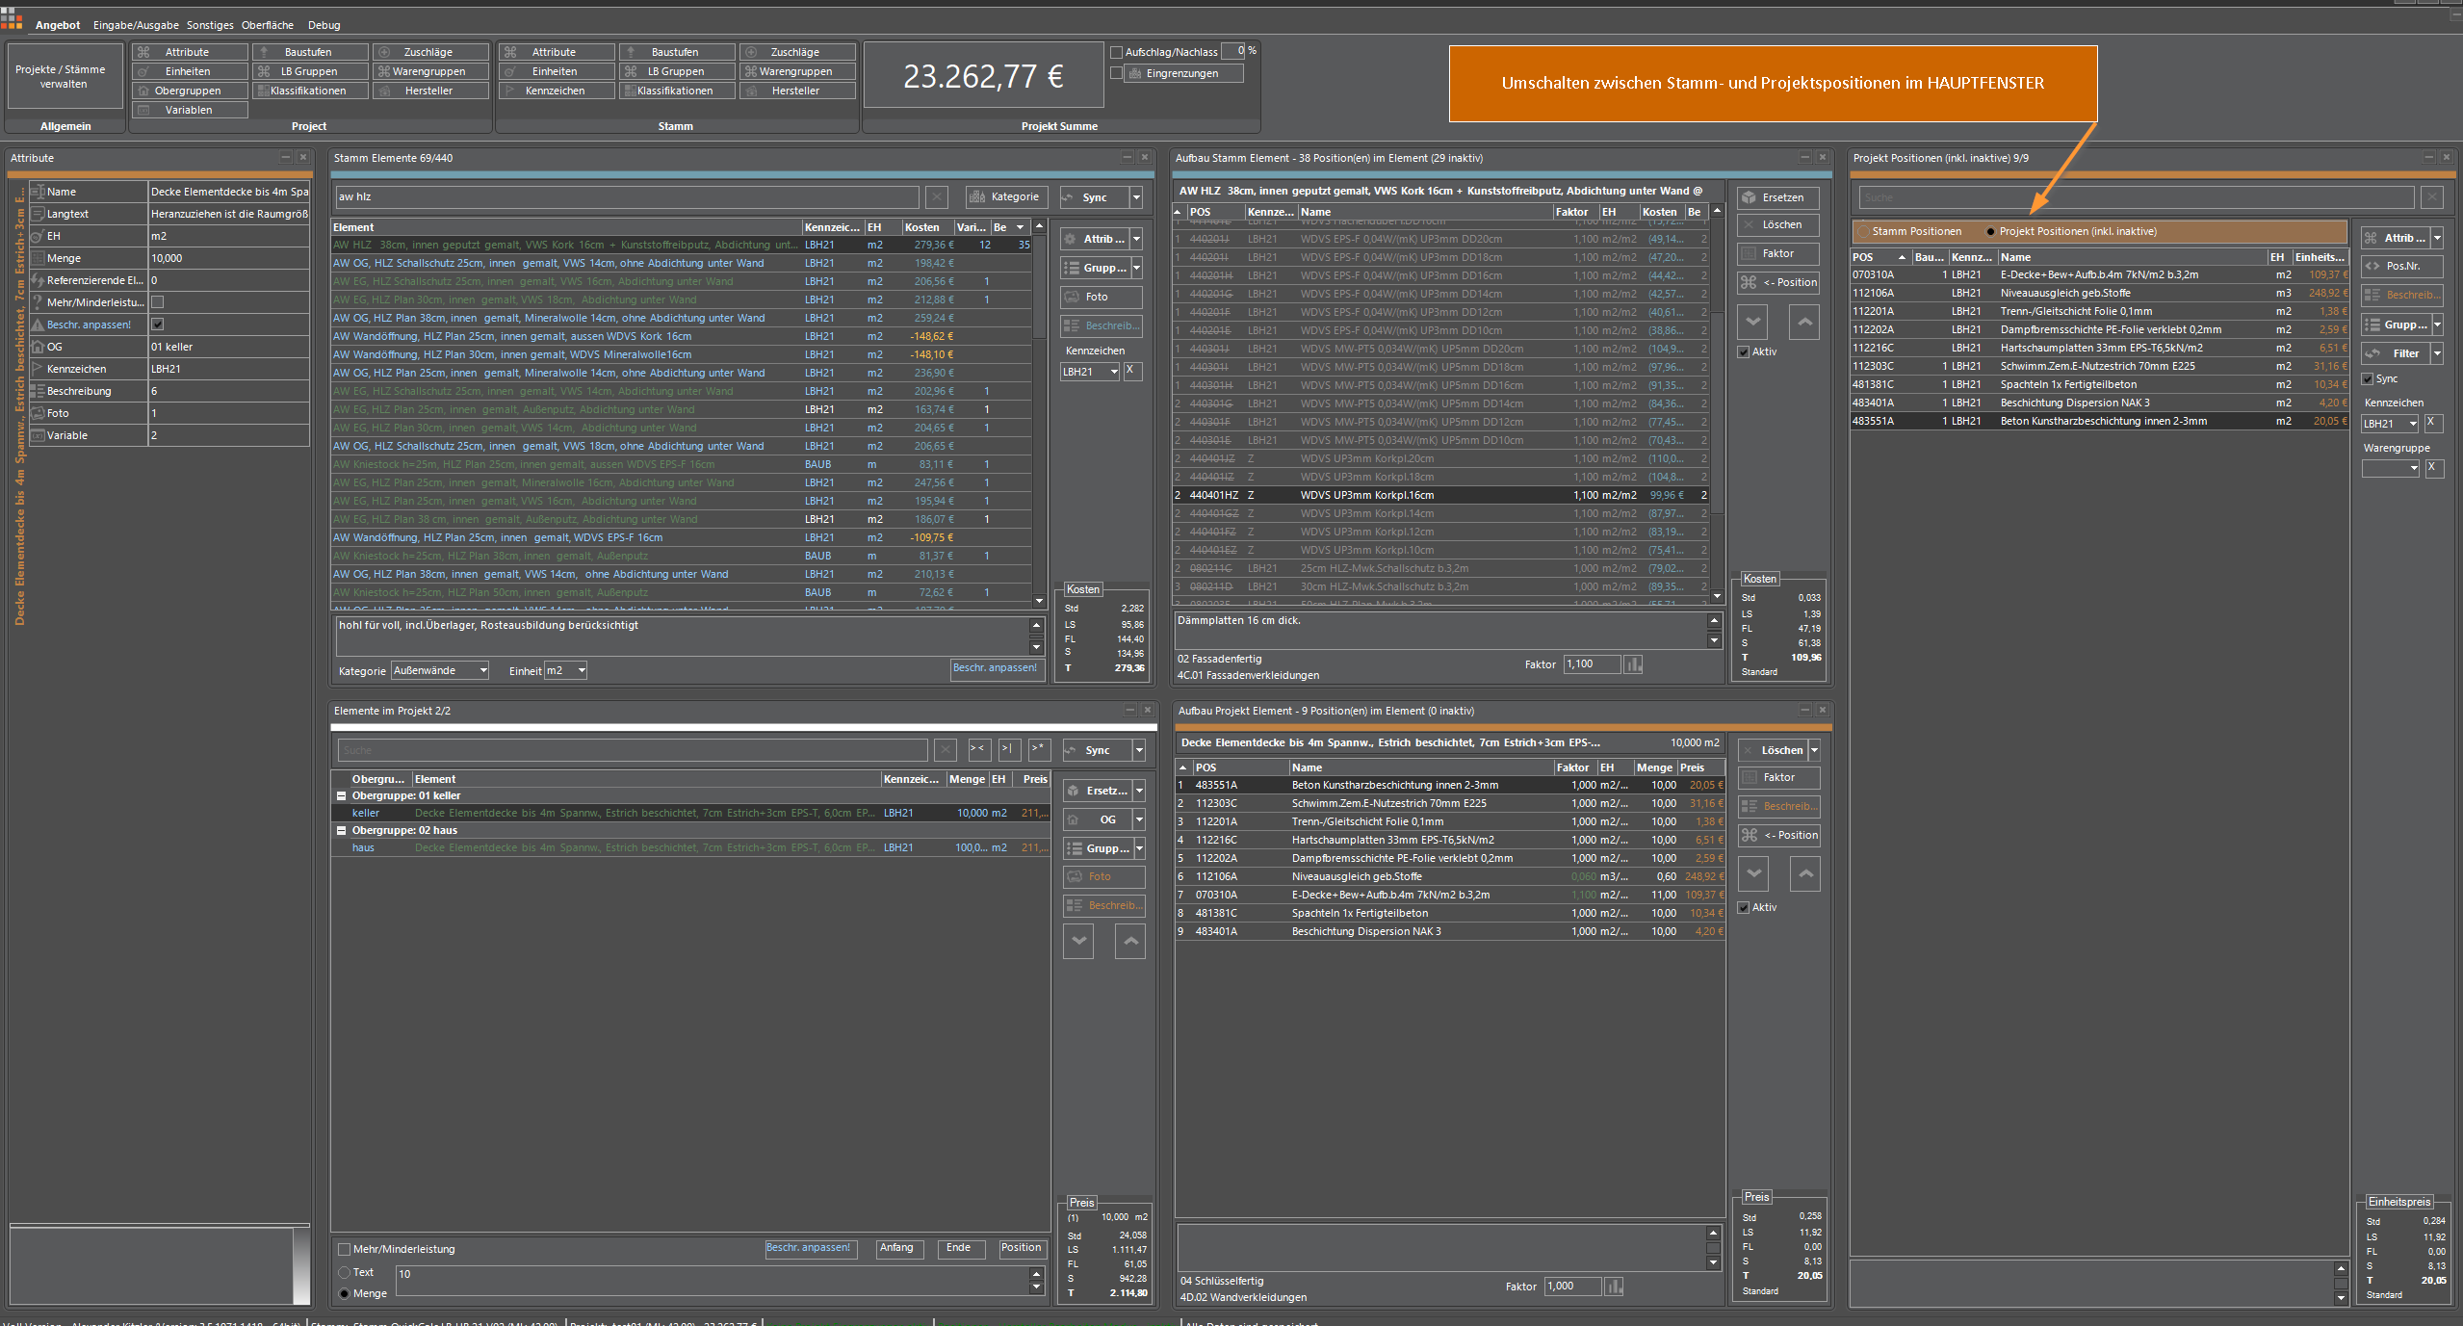Click chart icon next to Faktor 1,100

[1633, 664]
